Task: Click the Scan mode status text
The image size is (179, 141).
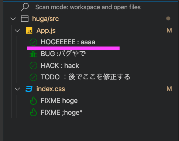Action: click(88, 7)
